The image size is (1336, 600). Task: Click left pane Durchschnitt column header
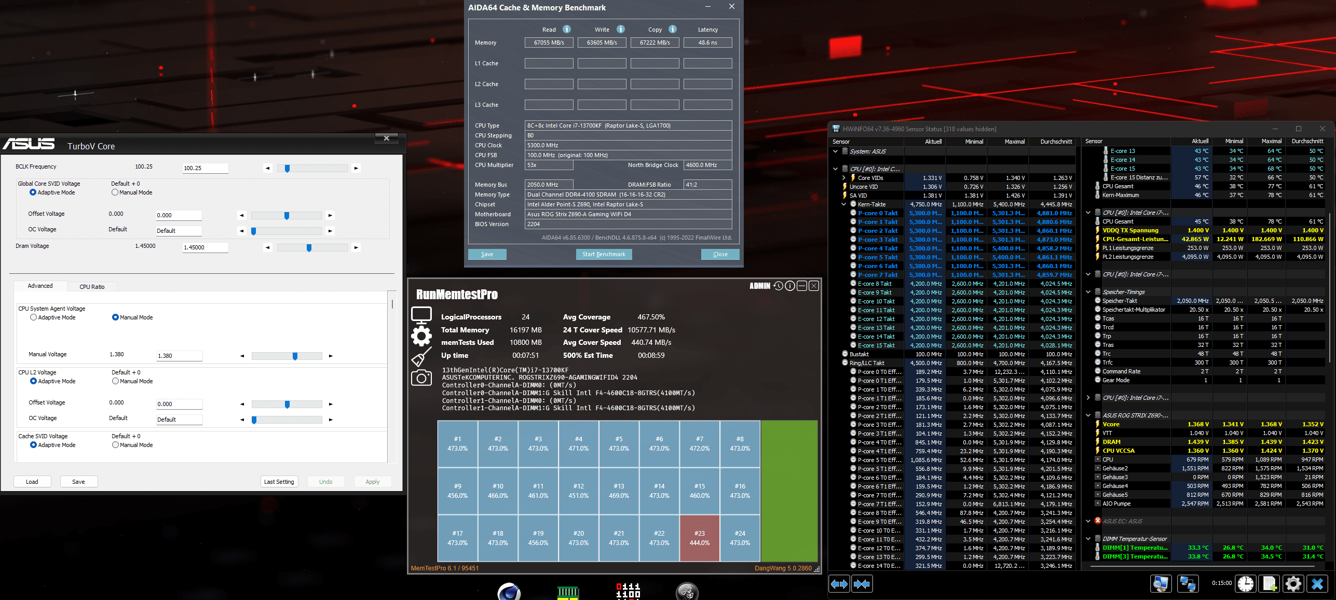pyautogui.click(x=1053, y=142)
